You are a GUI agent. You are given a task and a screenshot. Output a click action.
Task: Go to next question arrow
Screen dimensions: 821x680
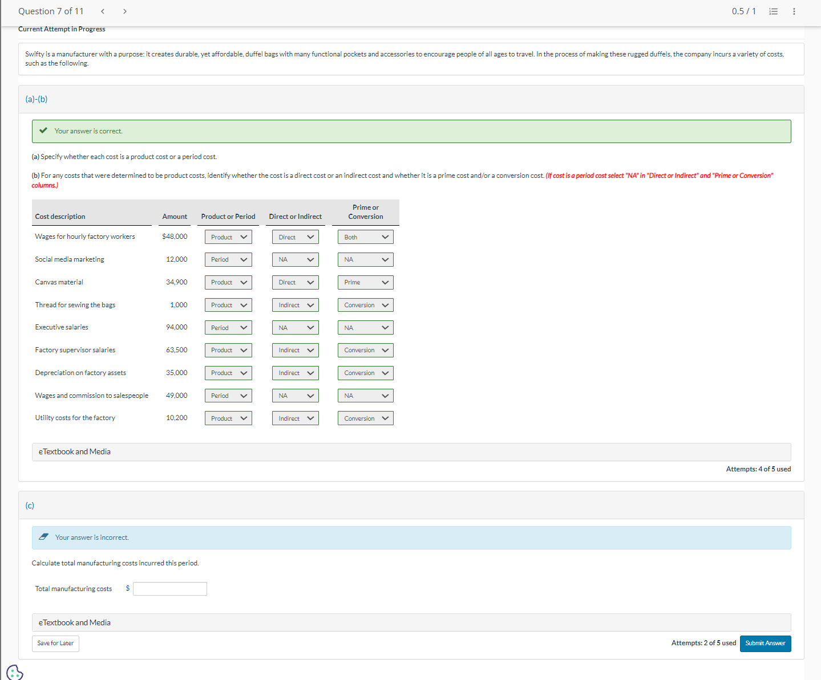click(x=125, y=11)
